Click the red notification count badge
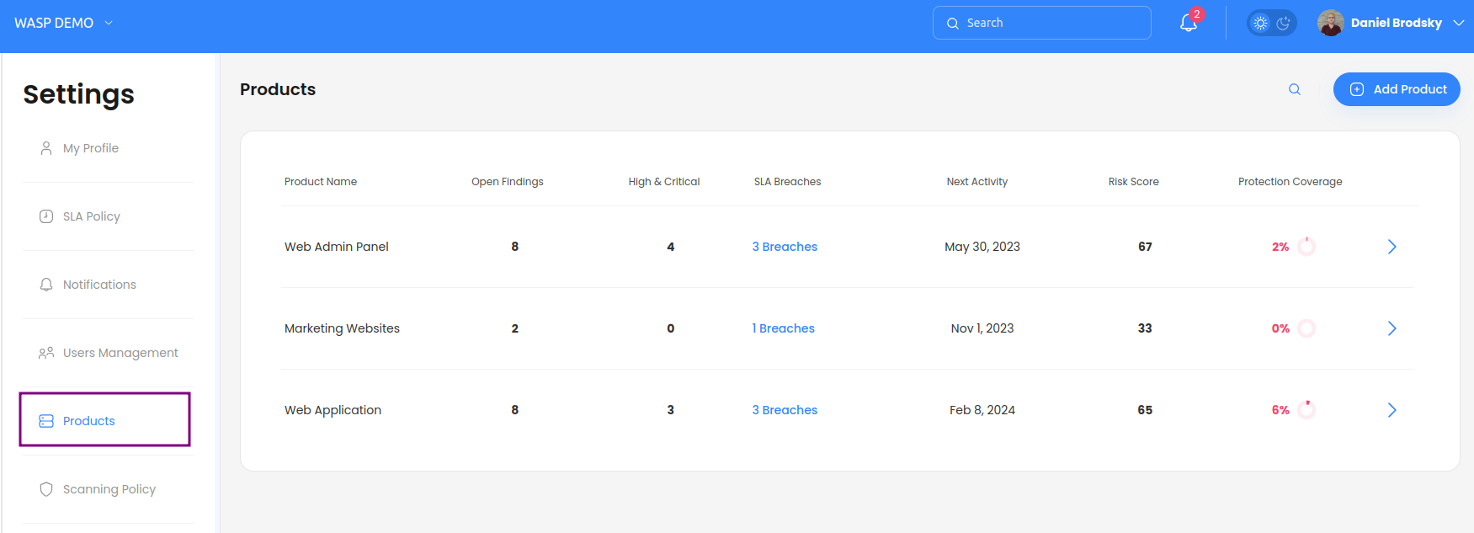This screenshot has height=533, width=1474. 1197,14
